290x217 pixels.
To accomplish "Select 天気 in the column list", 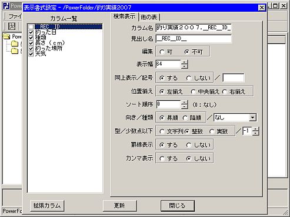I will click(41, 54).
